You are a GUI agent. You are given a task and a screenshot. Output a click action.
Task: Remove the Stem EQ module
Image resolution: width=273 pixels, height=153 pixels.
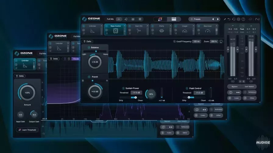[x=147, y=26]
